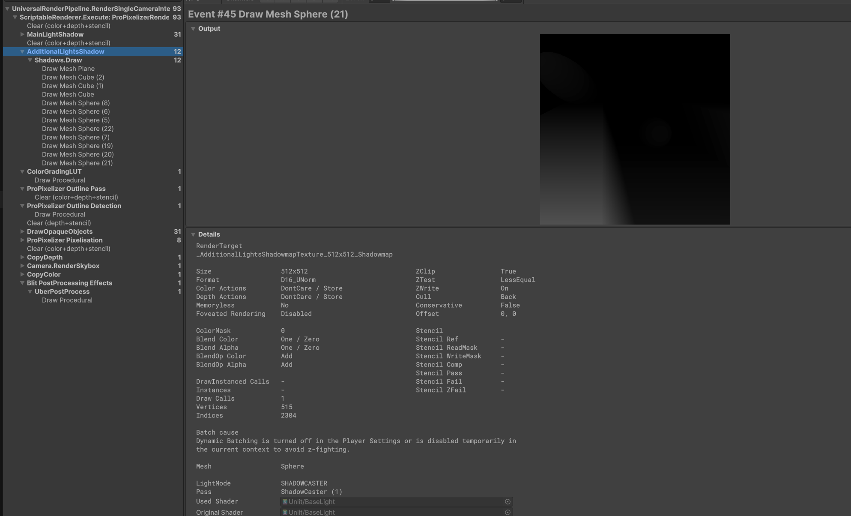Click the Vertices value 515
This screenshot has width=851, height=516.
pyautogui.click(x=287, y=407)
